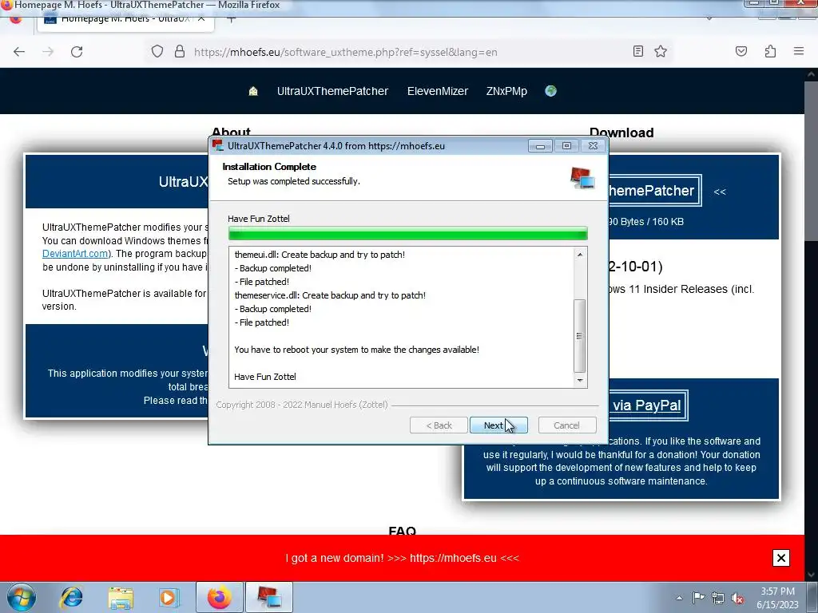Open the network tray icon

point(718,598)
